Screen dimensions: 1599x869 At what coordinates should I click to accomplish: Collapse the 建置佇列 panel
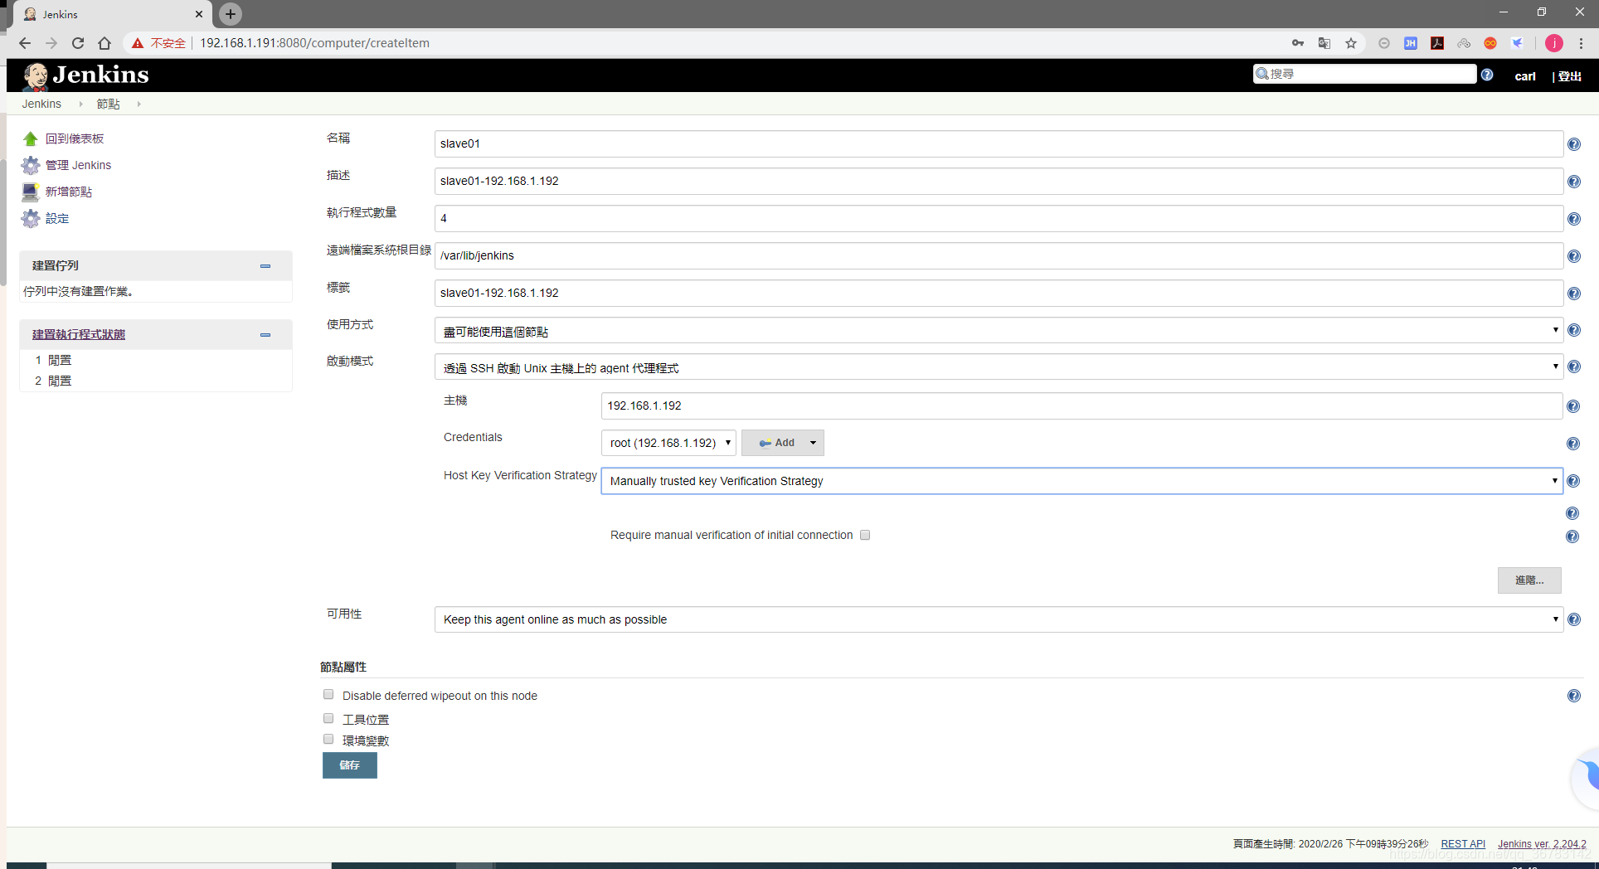click(265, 266)
